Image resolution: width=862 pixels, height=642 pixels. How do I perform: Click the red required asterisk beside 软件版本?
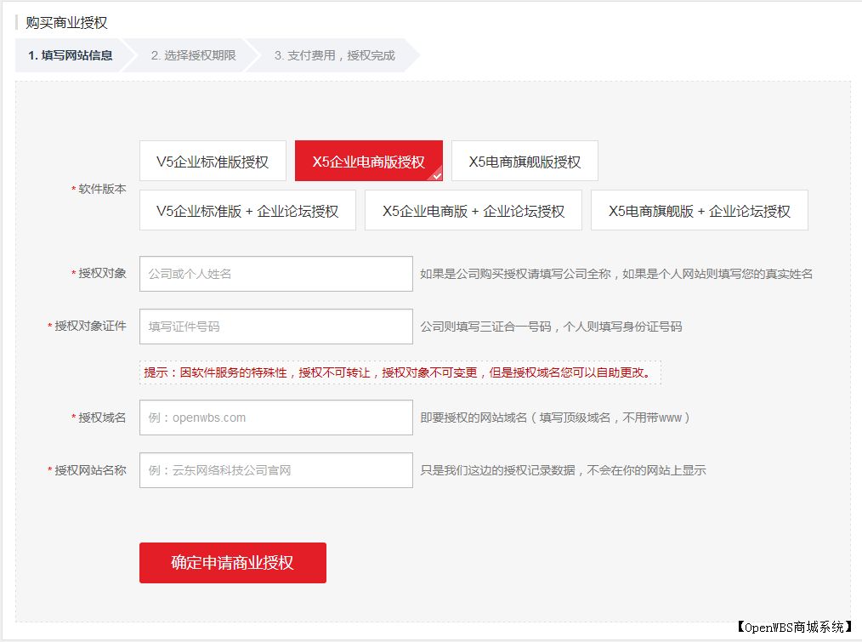(73, 190)
